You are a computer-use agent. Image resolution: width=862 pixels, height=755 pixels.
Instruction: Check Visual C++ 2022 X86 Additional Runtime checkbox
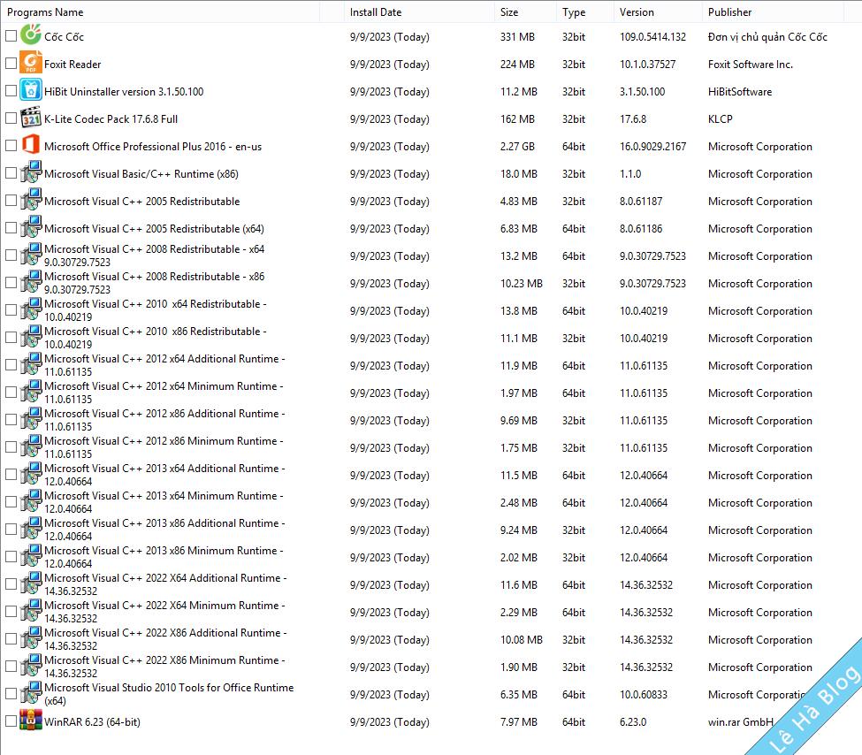pos(11,639)
